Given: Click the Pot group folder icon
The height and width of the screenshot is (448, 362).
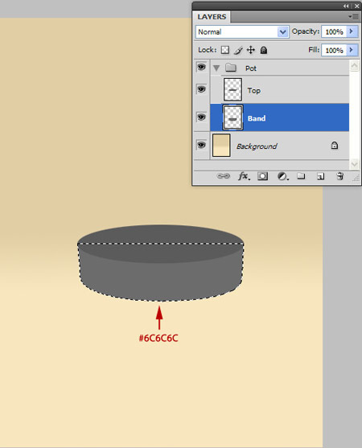Looking at the screenshot, I should (x=231, y=68).
